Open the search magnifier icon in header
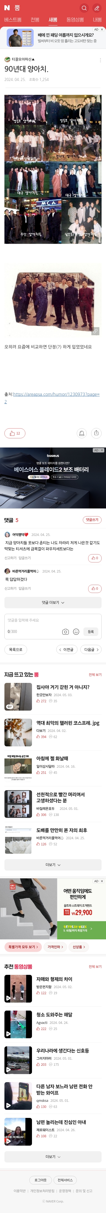This screenshot has height=1213, width=106. click(84, 8)
